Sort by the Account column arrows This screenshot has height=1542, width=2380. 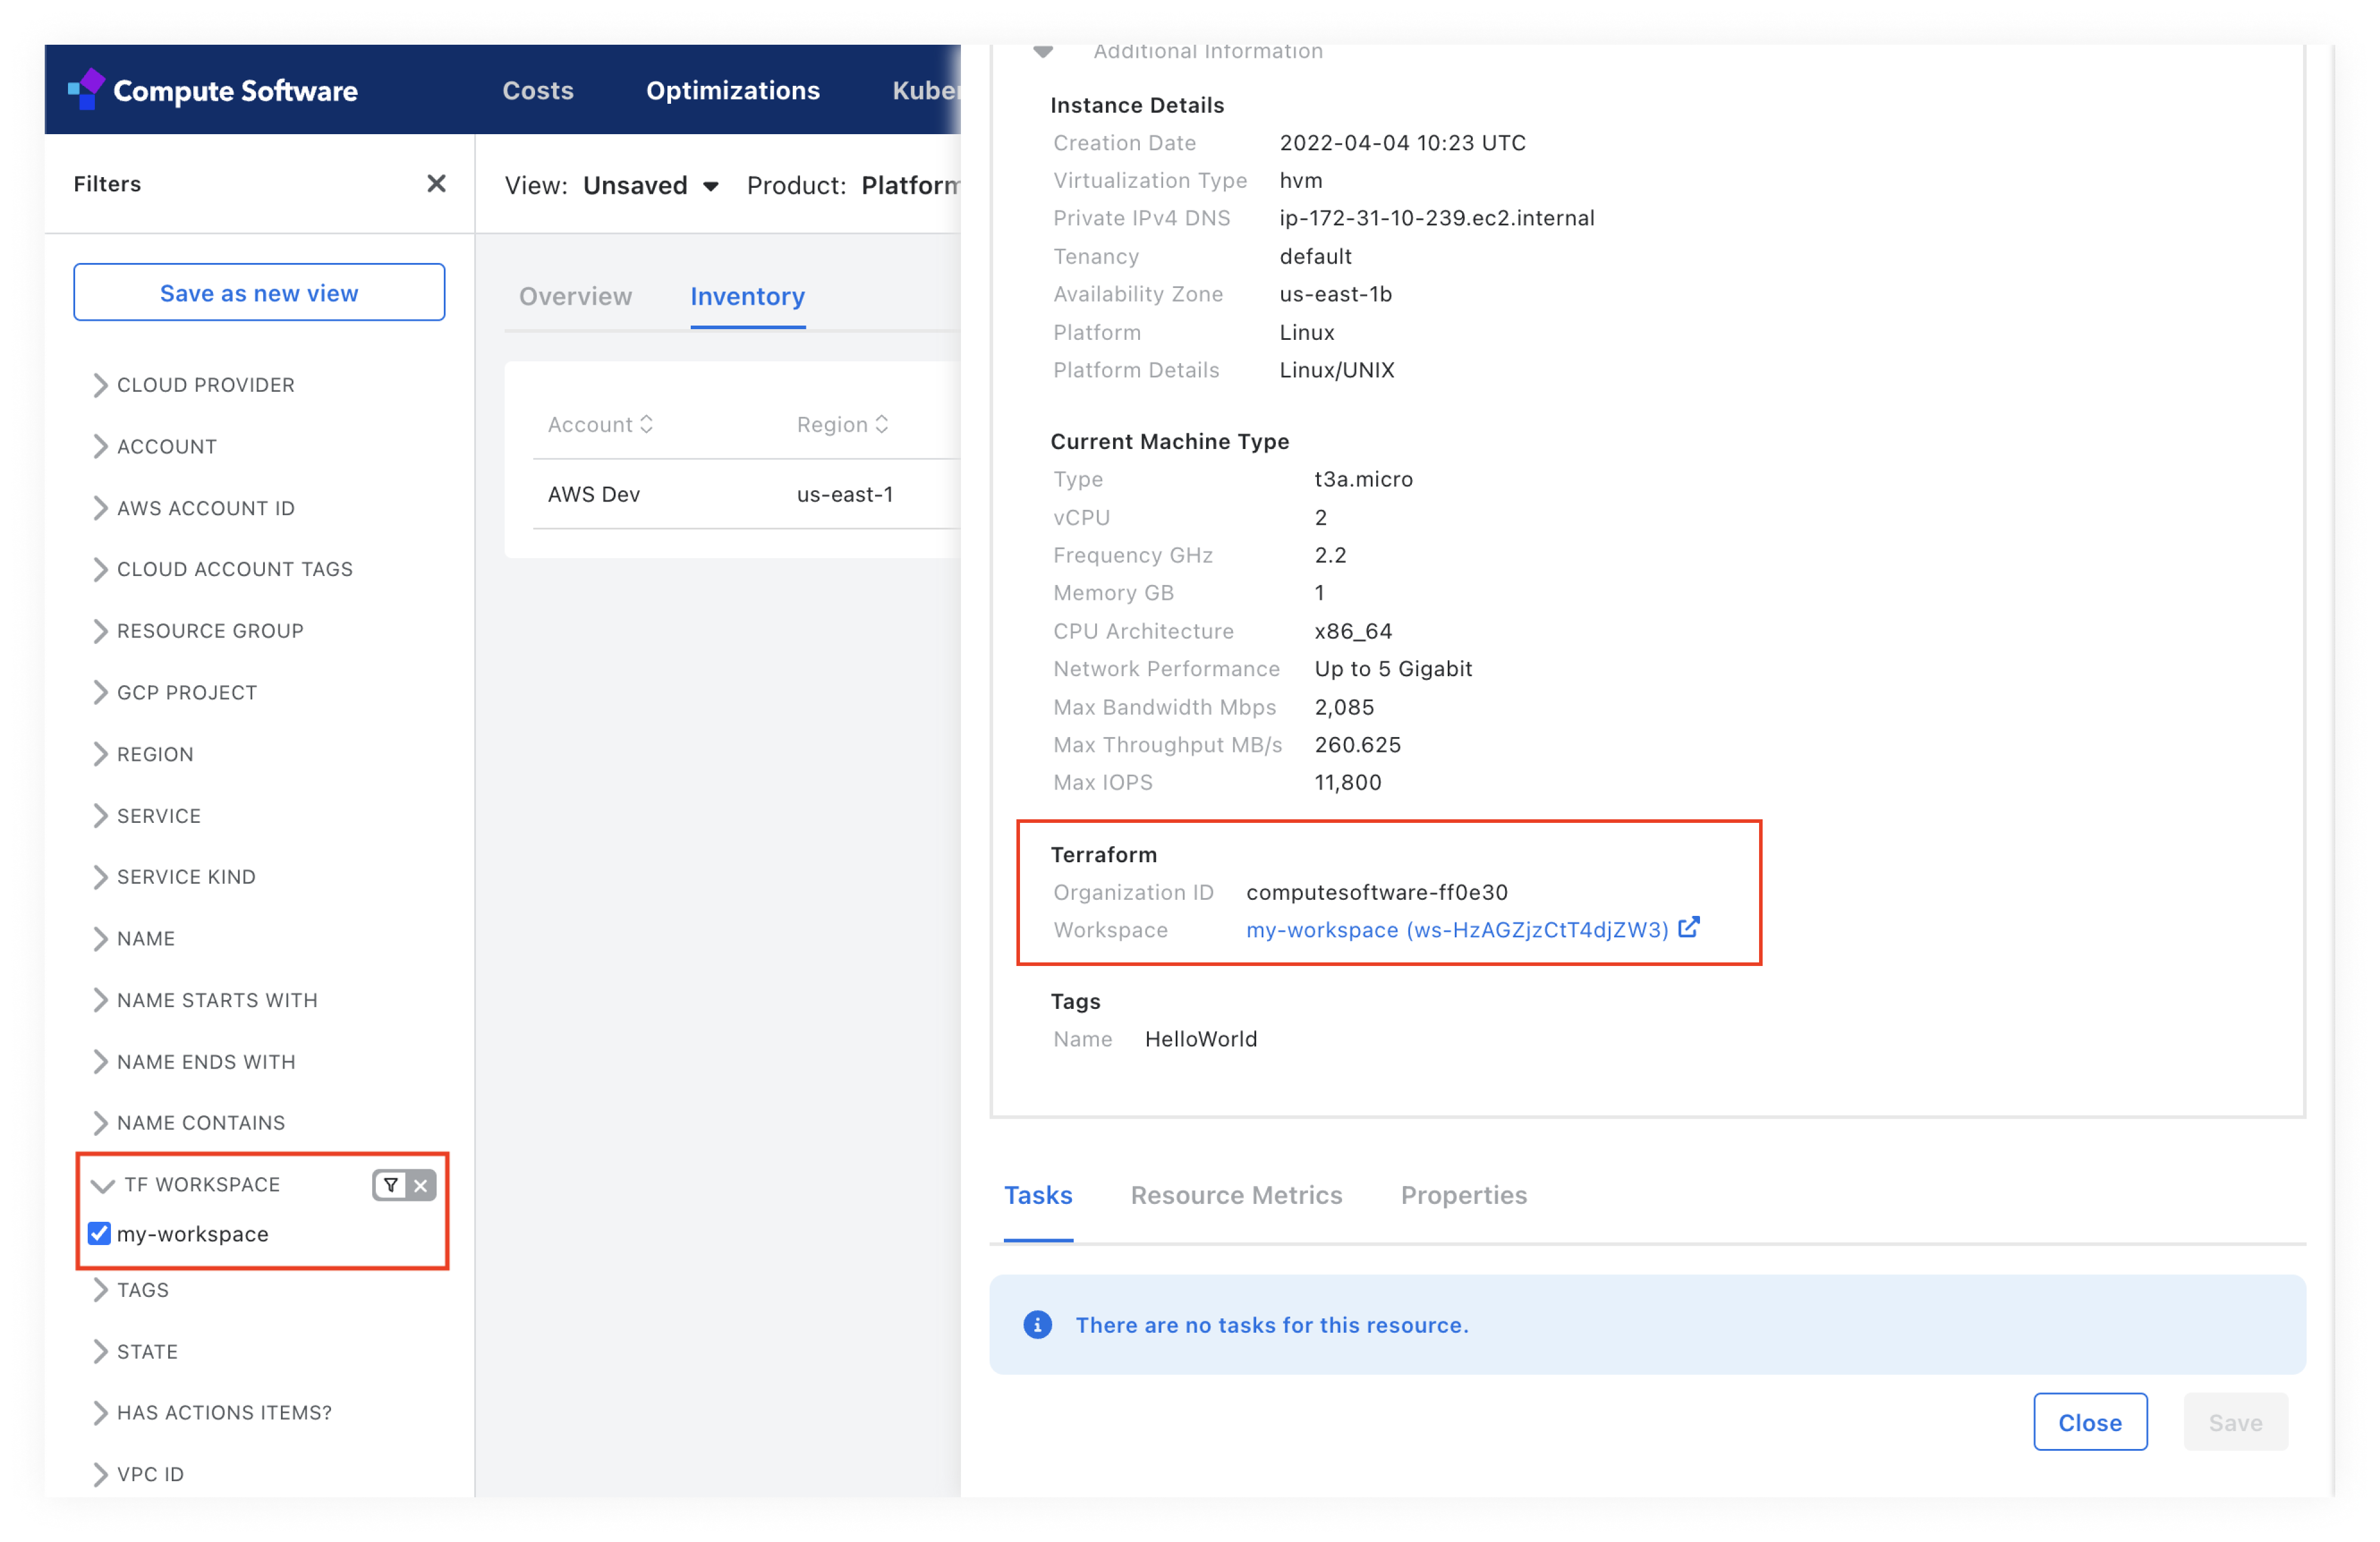647,425
